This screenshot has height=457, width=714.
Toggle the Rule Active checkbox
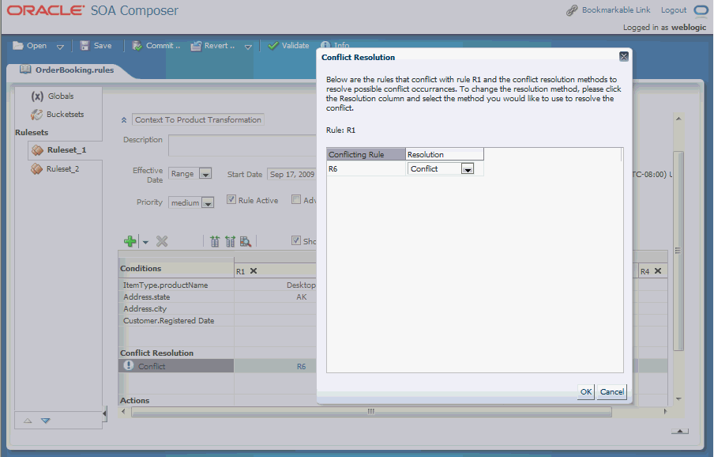[x=231, y=199]
